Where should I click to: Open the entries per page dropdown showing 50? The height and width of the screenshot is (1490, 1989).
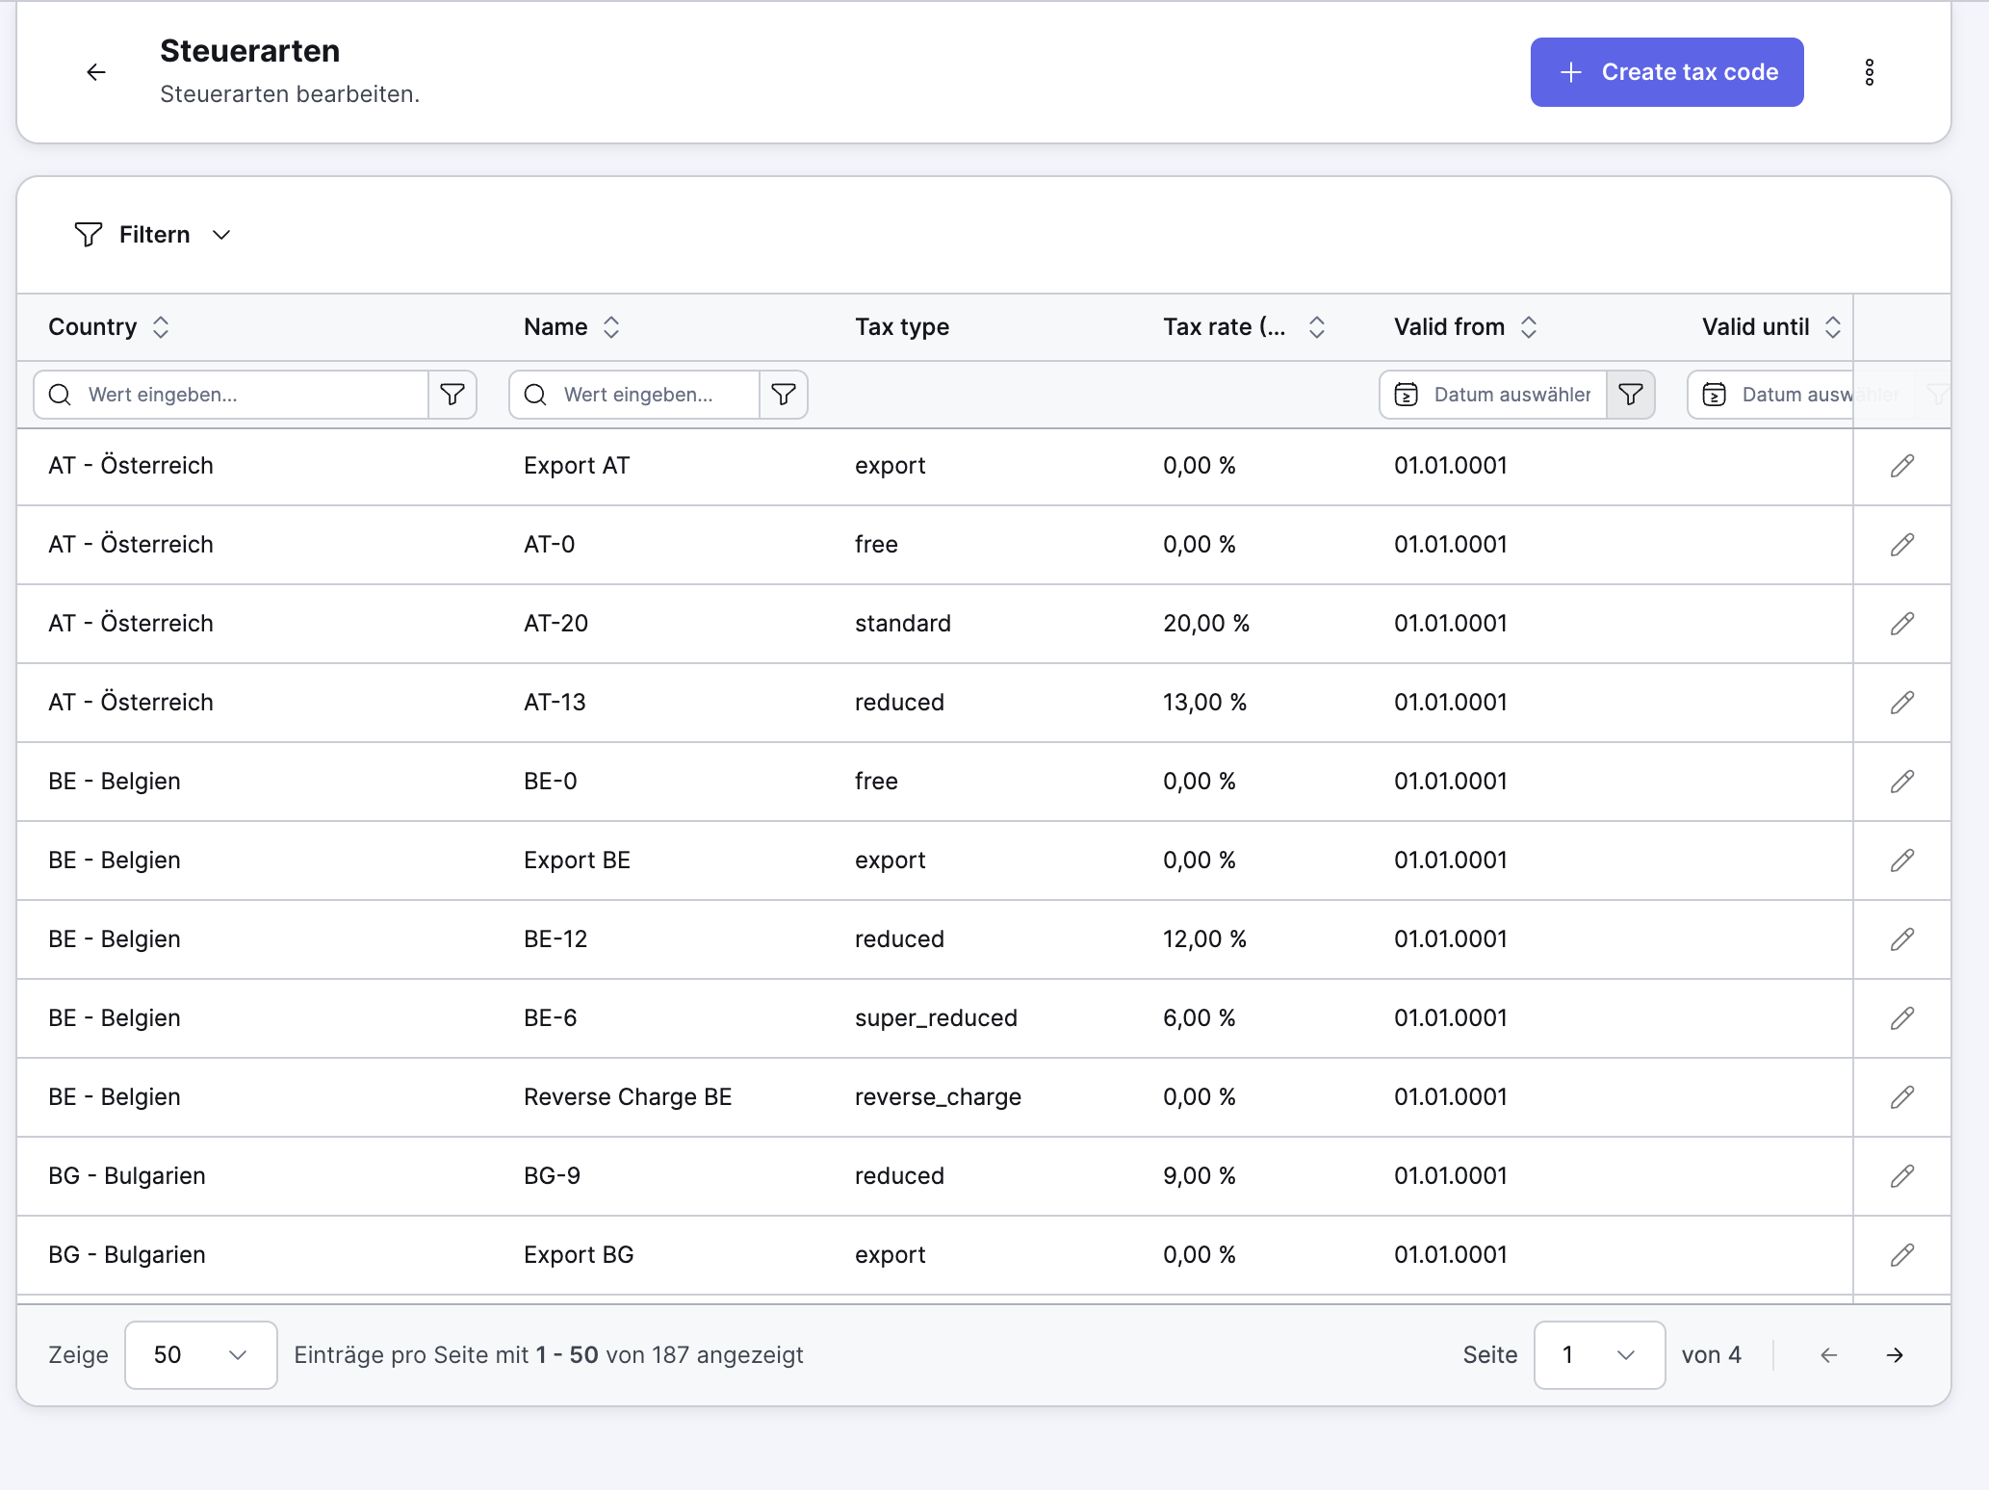click(x=200, y=1355)
